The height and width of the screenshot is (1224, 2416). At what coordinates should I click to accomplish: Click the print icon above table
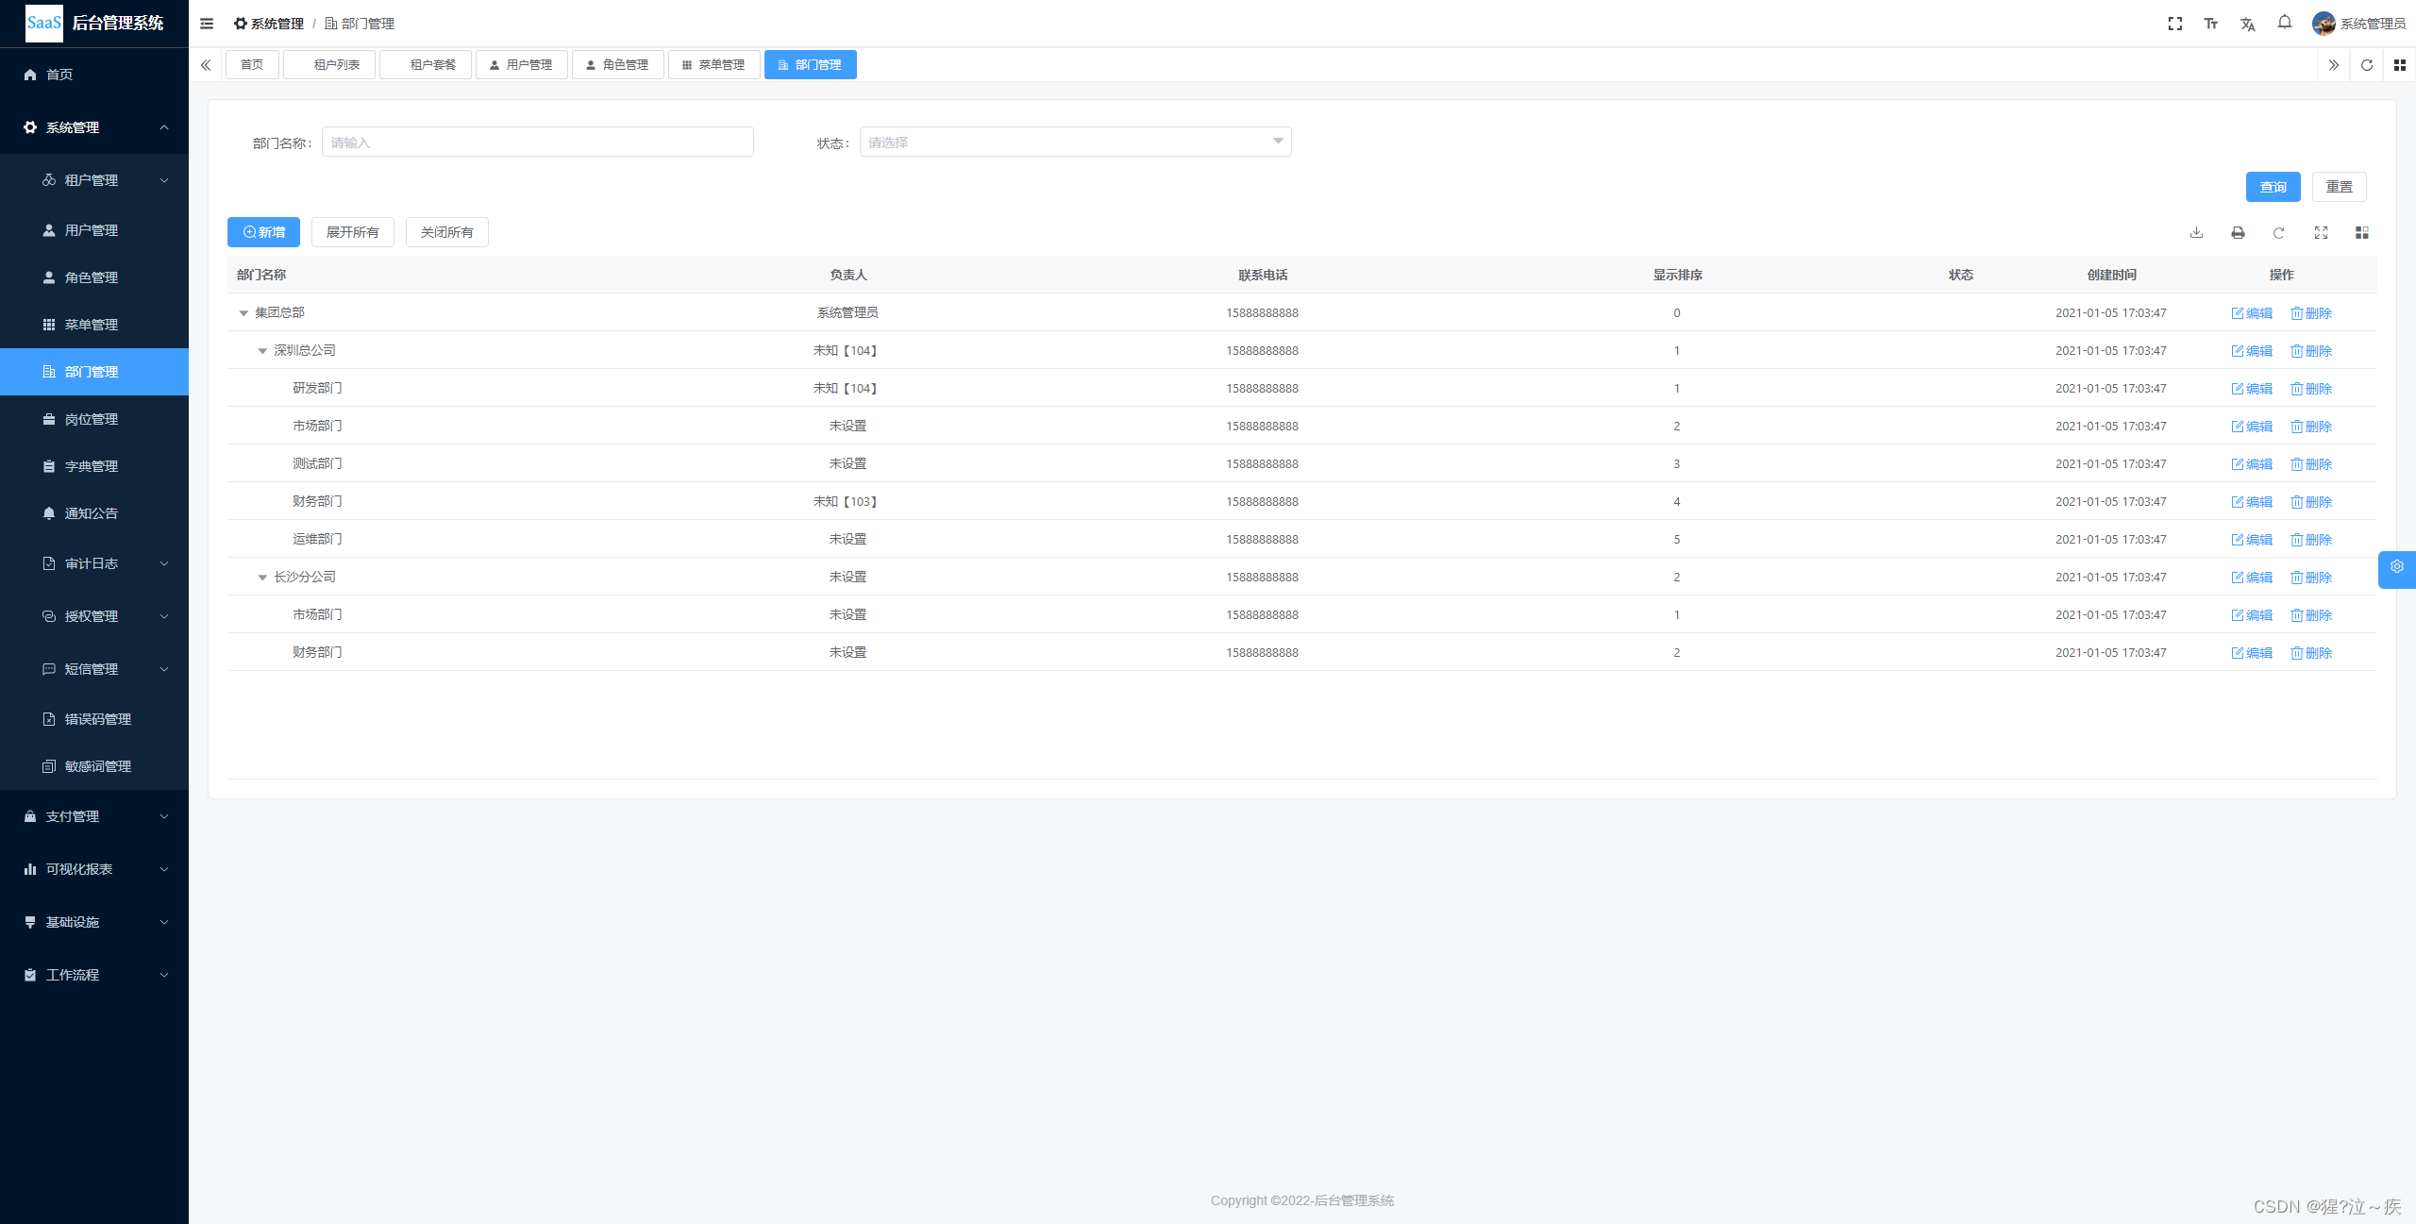pyautogui.click(x=2238, y=232)
